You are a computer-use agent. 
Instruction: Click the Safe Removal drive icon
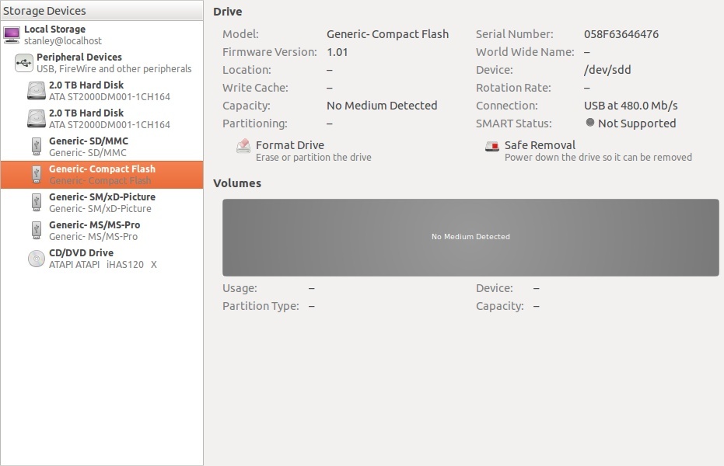point(491,146)
